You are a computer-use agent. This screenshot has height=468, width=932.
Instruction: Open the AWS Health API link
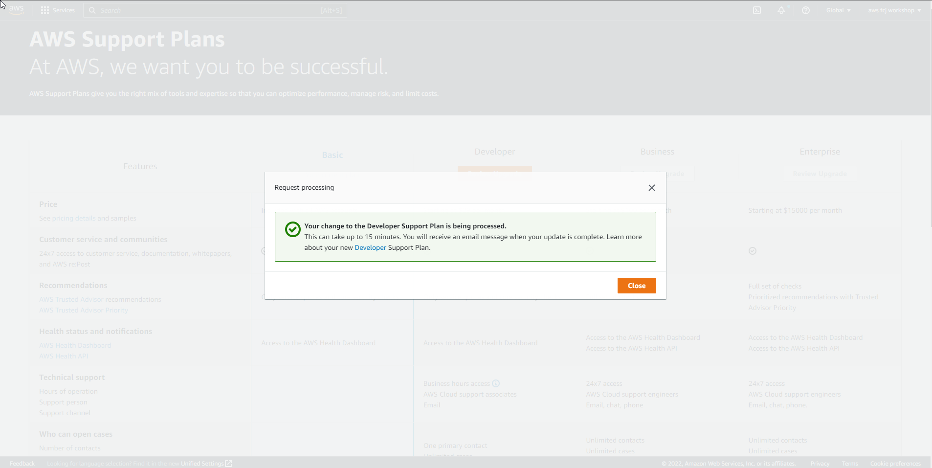pyautogui.click(x=64, y=356)
